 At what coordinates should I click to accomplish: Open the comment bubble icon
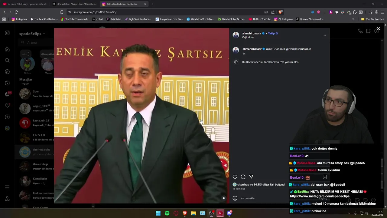(x=243, y=177)
